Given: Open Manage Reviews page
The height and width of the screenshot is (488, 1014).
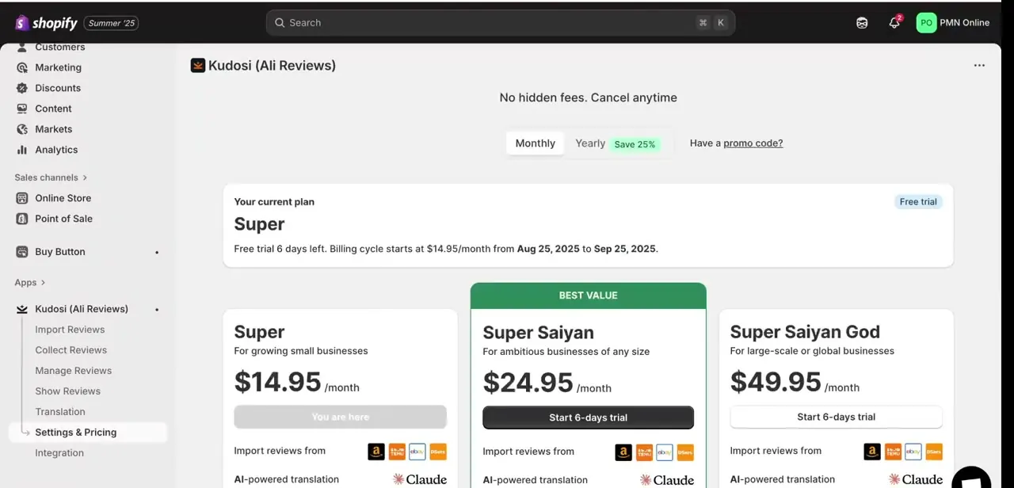Looking at the screenshot, I should 73,371.
